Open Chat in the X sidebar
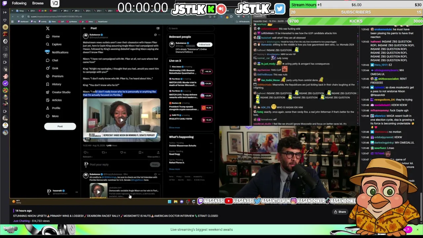This screenshot has width=423, height=238. 52,60
